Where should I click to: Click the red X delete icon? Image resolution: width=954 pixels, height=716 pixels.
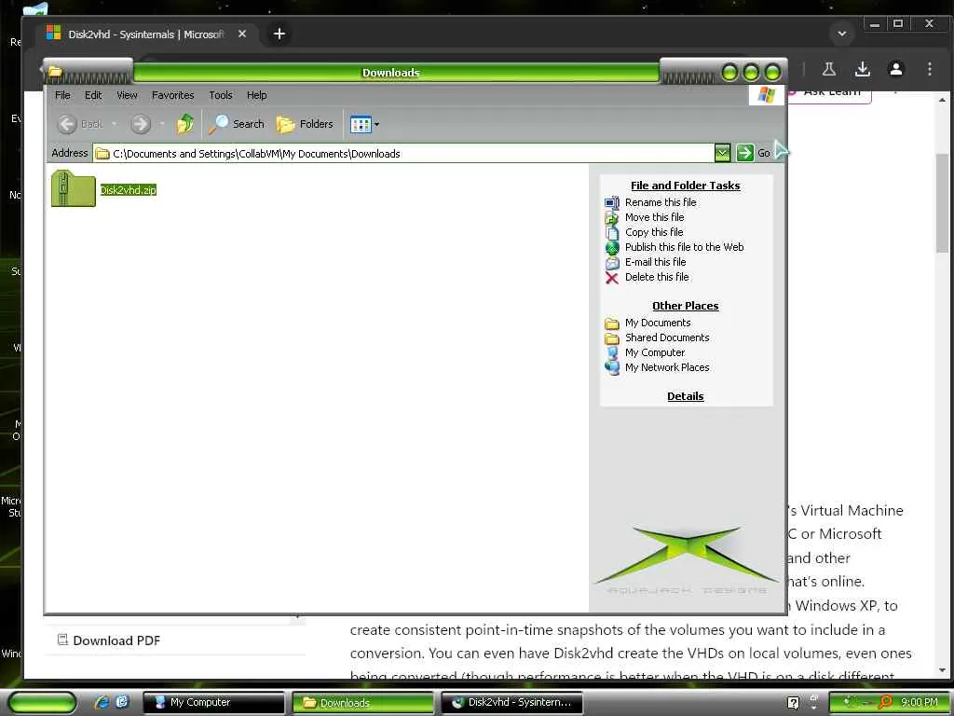pos(611,278)
